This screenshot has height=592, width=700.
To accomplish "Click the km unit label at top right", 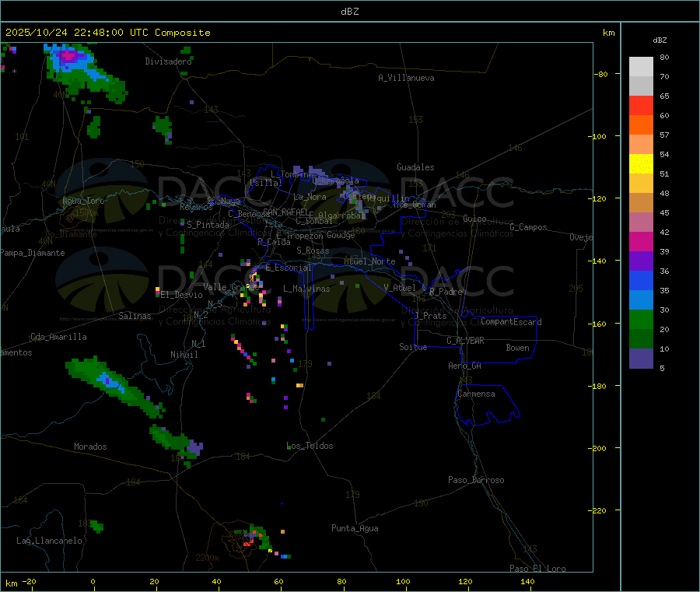I will [x=608, y=33].
